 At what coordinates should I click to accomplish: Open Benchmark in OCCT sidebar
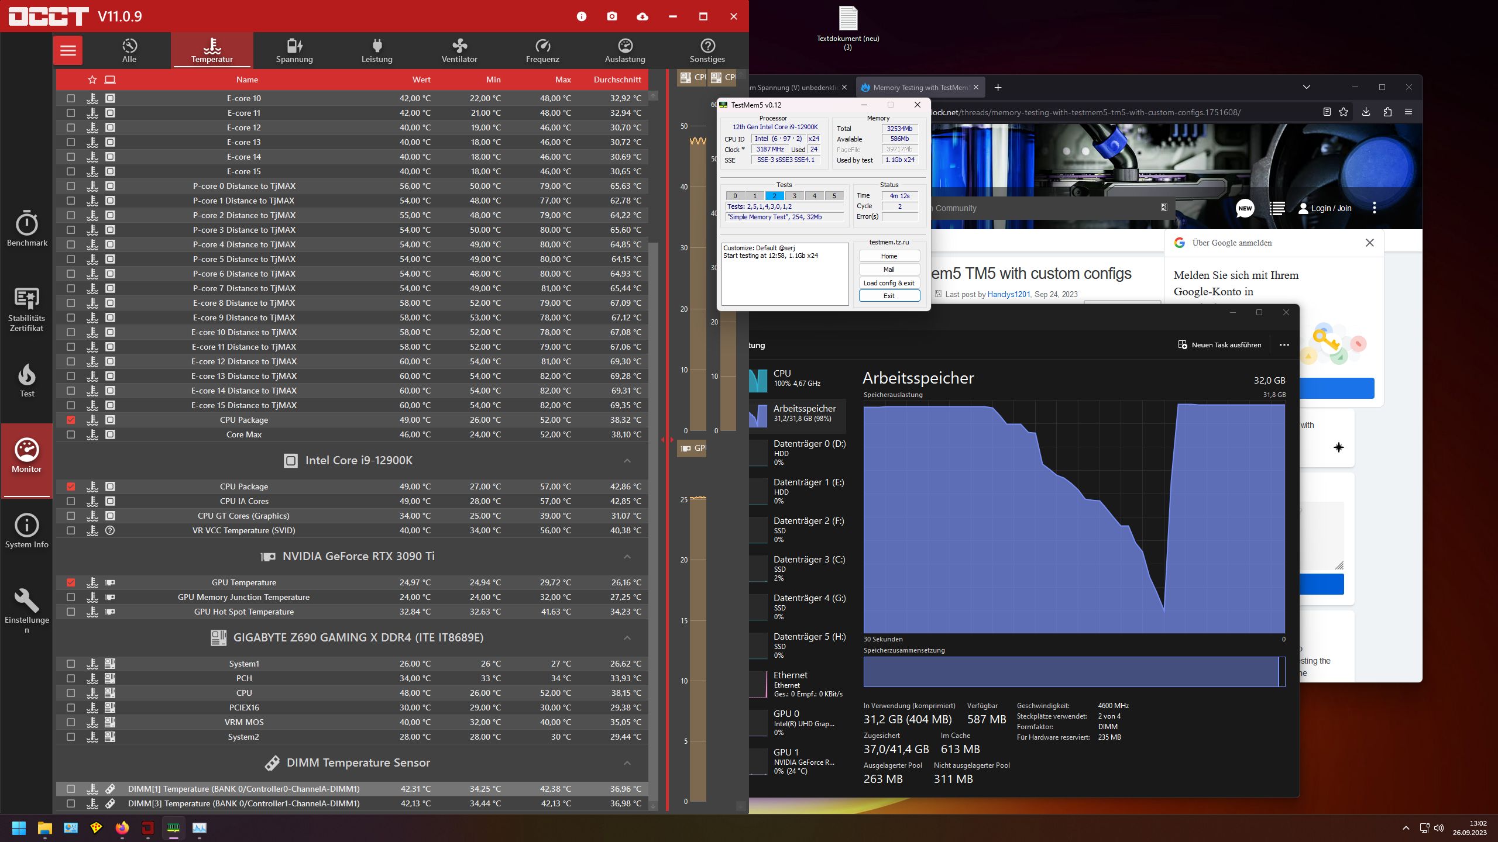click(x=27, y=228)
